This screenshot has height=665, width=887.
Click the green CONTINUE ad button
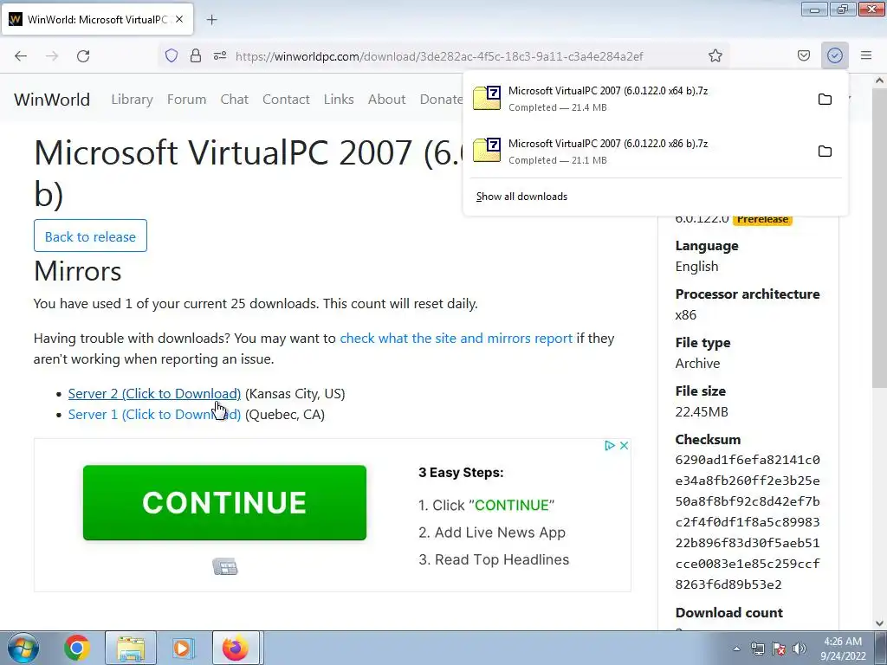point(224,503)
